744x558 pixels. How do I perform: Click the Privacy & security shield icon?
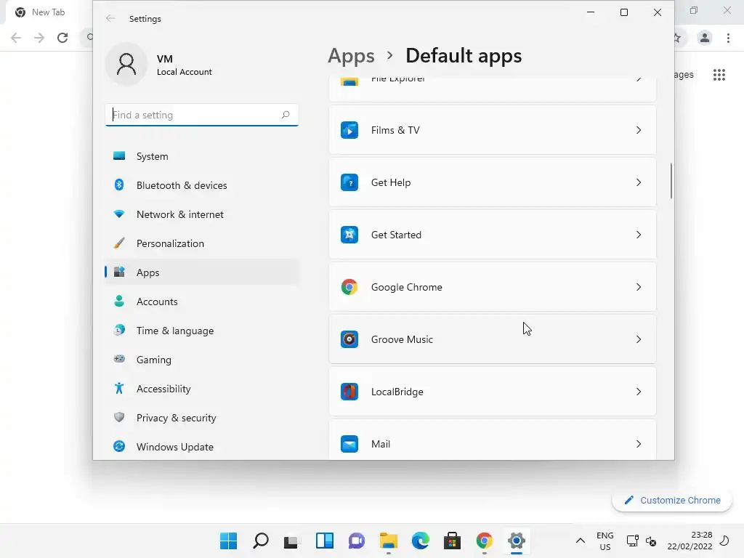[119, 417]
